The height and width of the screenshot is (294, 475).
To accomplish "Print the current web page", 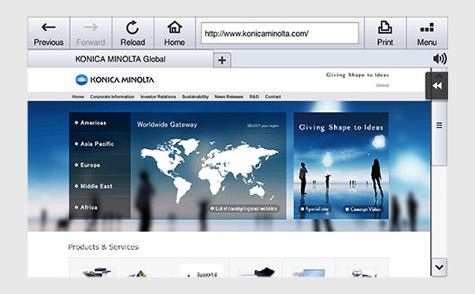I will (x=385, y=33).
